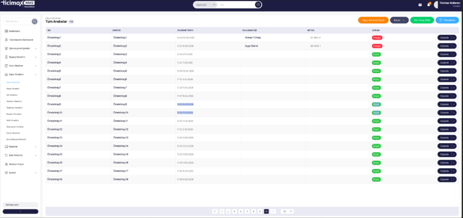
Task: Click the top bar search input field
Action: [236, 5]
